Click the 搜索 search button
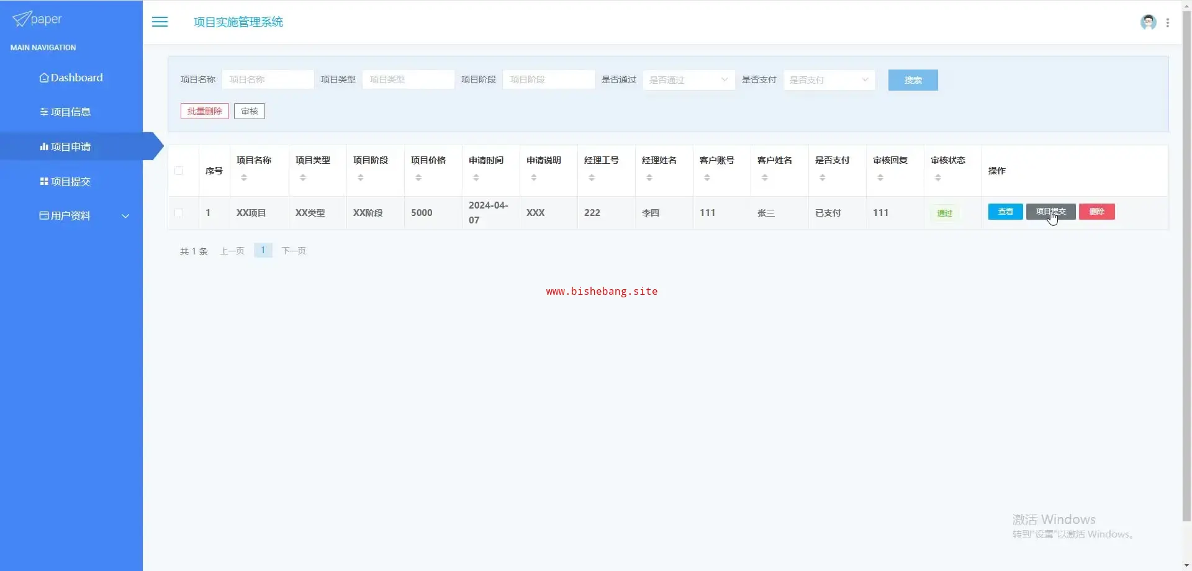The image size is (1192, 571). click(x=913, y=80)
